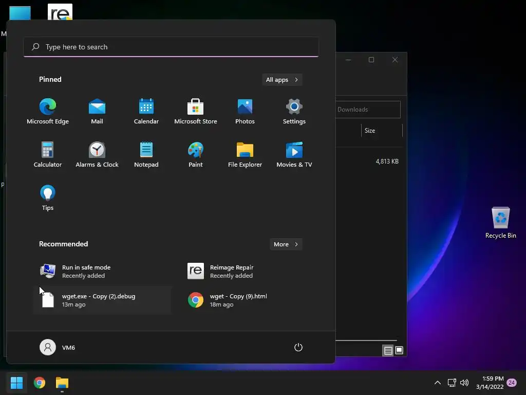Launch the Paint app

click(196, 155)
